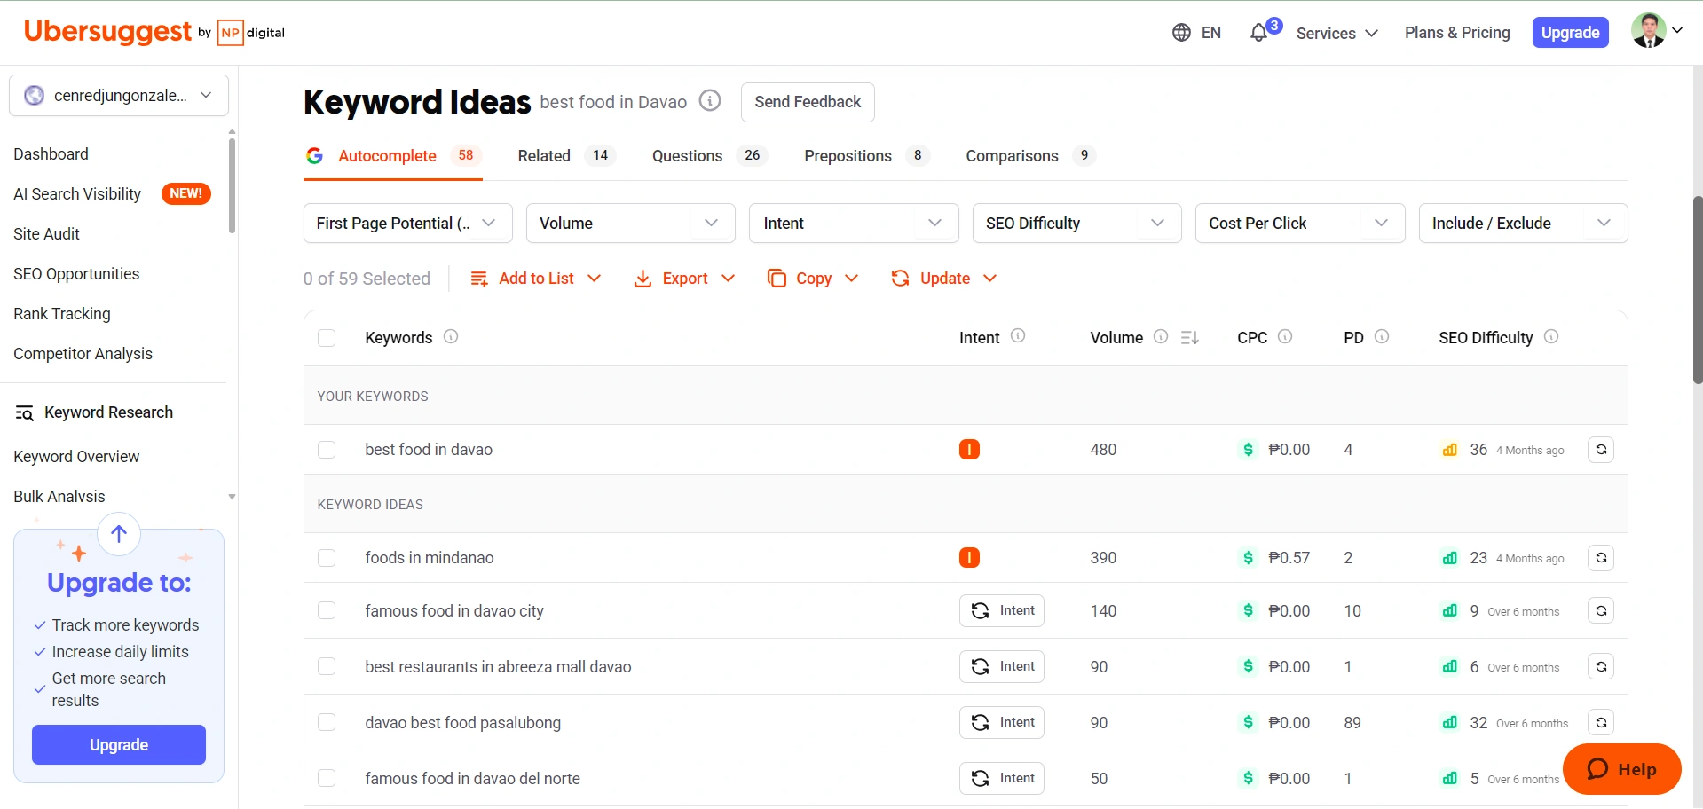This screenshot has width=1703, height=809.
Task: Click the Copy keywords icon
Action: pyautogui.click(x=775, y=278)
